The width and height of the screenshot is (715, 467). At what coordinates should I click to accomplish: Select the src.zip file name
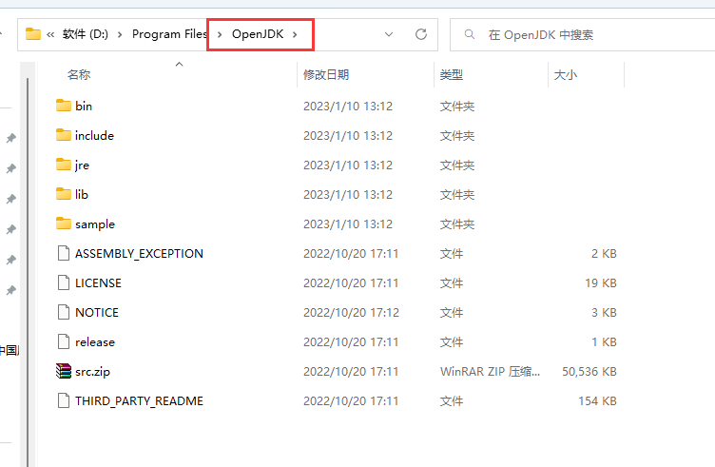[92, 372]
